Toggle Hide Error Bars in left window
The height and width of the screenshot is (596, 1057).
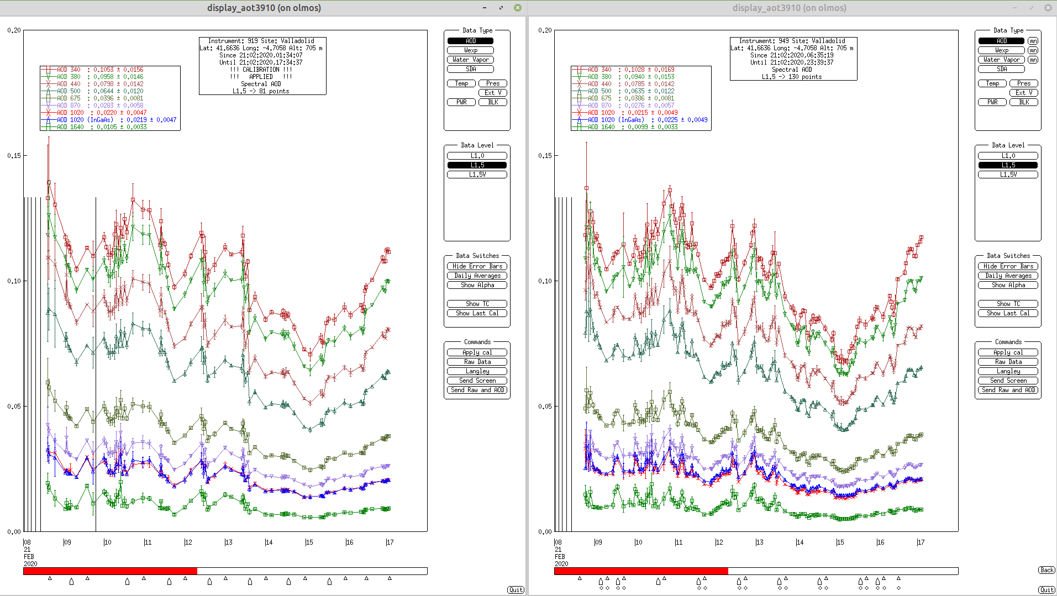point(477,266)
